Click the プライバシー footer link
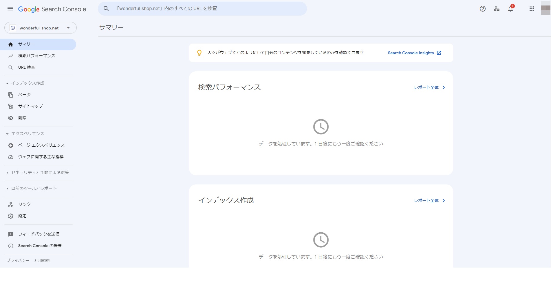This screenshot has height=282, width=551. 18,260
